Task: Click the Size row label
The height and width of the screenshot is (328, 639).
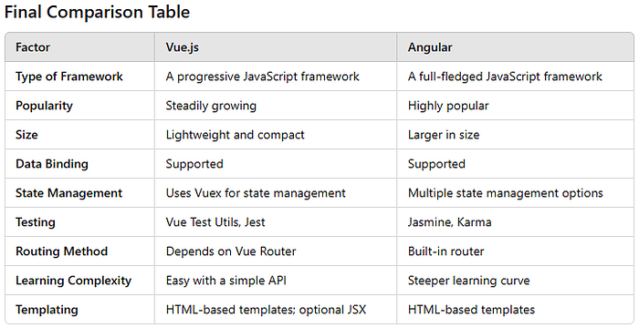Action: point(26,135)
